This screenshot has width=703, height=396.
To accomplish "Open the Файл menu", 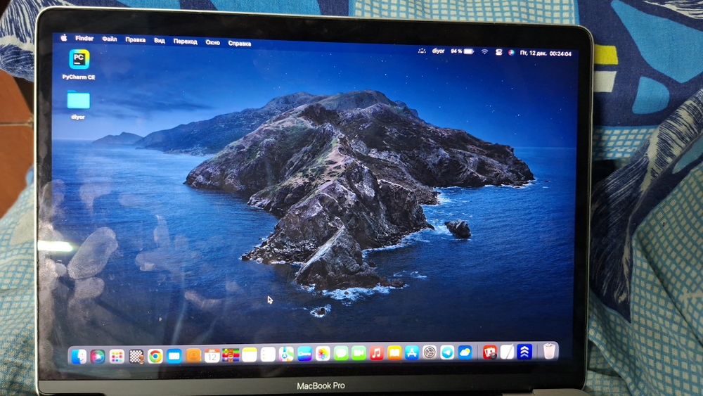I will (110, 39).
